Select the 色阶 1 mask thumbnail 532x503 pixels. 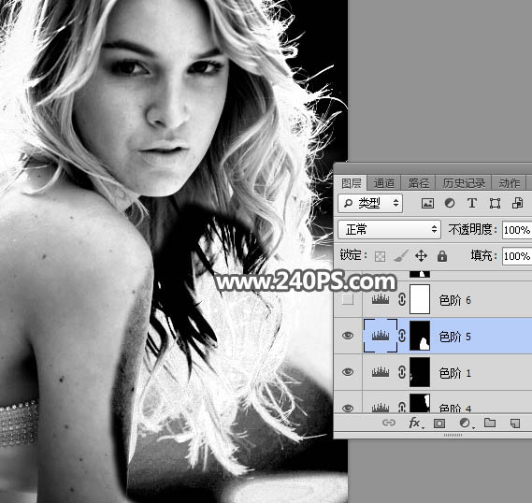tap(420, 372)
